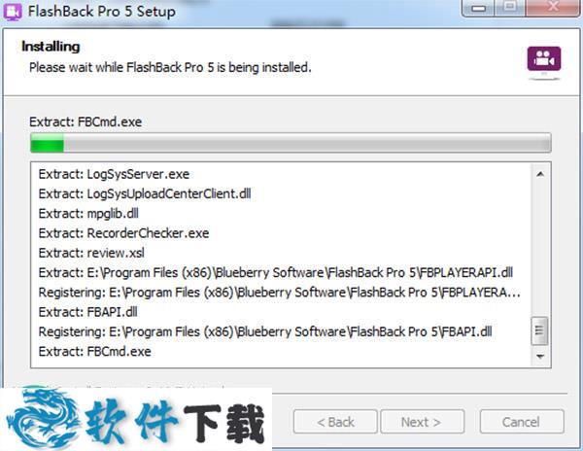Click the purple camera logo in header
Screen dimensions: 583x451
[544, 58]
